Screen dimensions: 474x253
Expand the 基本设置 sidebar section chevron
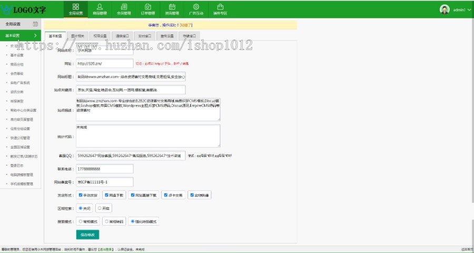click(35, 35)
